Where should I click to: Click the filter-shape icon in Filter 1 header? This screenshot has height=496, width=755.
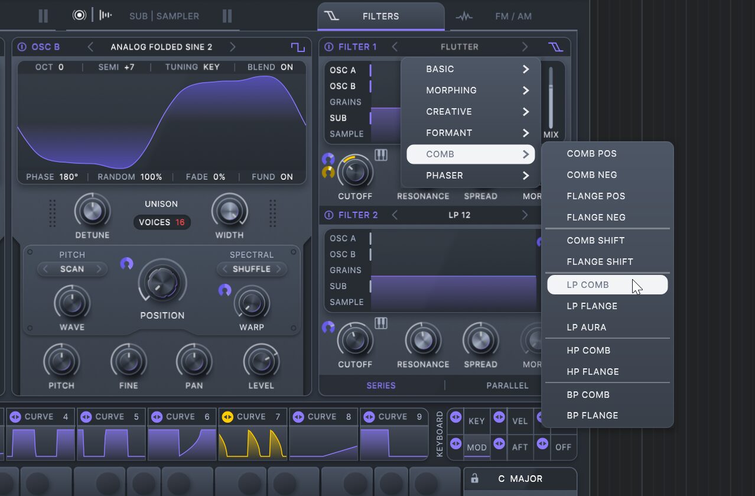[x=555, y=47]
